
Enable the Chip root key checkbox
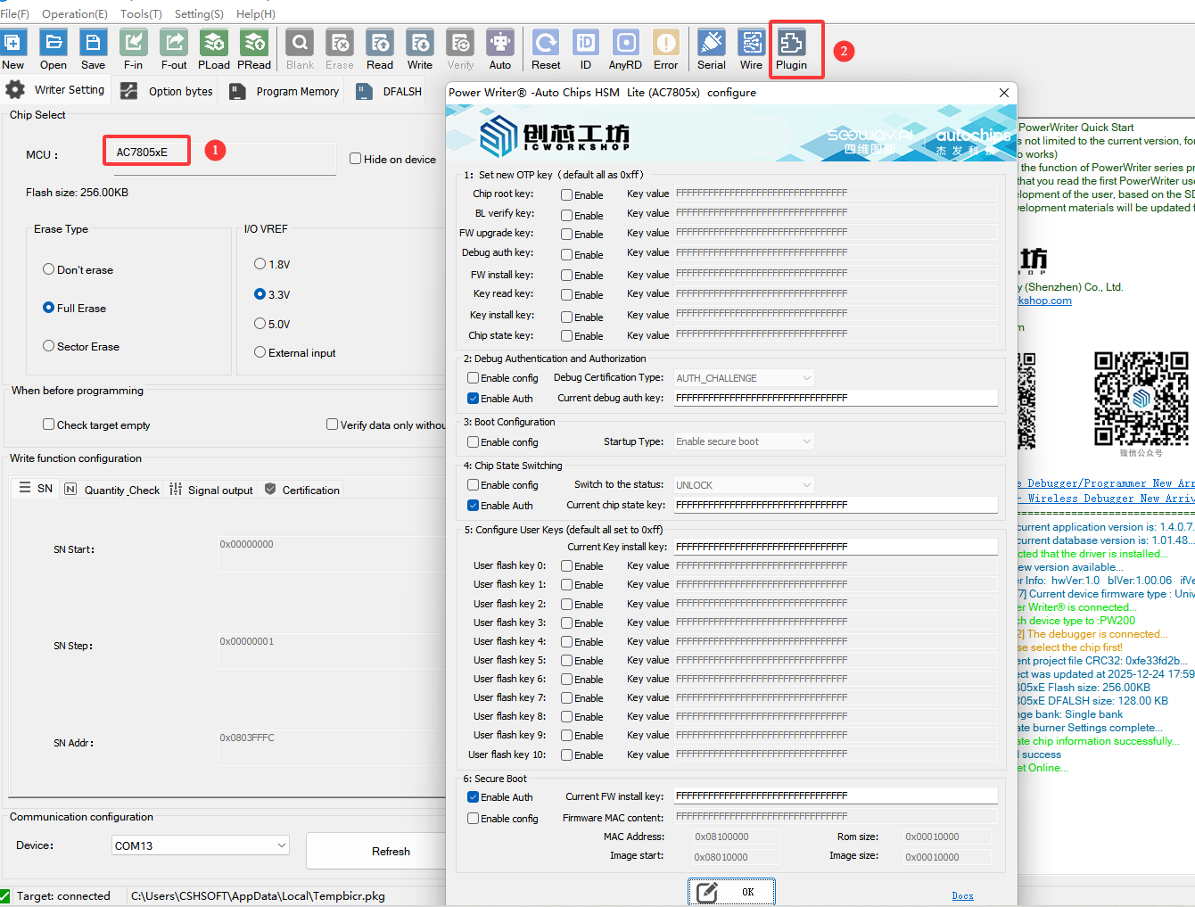click(x=566, y=194)
